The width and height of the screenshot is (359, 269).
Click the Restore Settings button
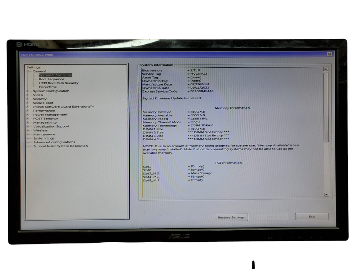pos(231,217)
